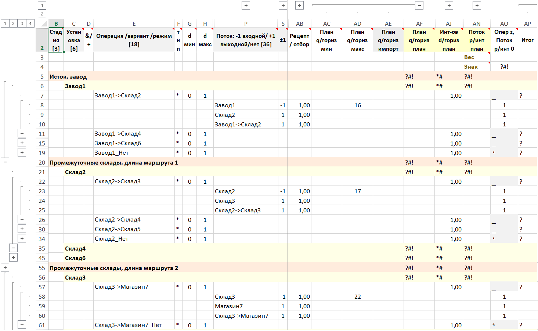This screenshot has width=538, height=331.
Task: Click the Рецепт / отбор header cell
Action: [x=299, y=40]
